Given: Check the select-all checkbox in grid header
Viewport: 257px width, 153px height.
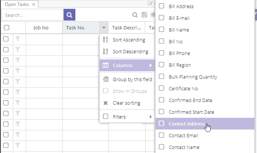Looking at the screenshot, I should click(x=7, y=28).
